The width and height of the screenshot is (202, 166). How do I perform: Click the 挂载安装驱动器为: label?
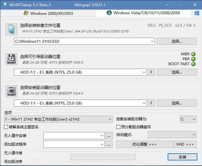point(131,119)
